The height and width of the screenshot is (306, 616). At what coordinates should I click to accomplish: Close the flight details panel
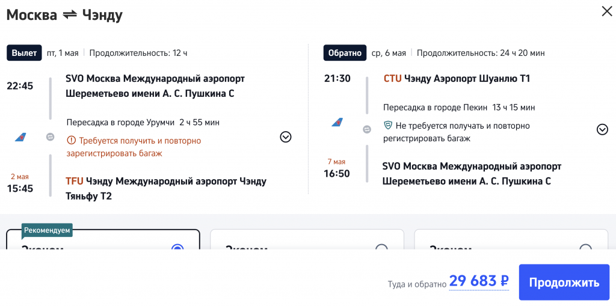pyautogui.click(x=606, y=11)
